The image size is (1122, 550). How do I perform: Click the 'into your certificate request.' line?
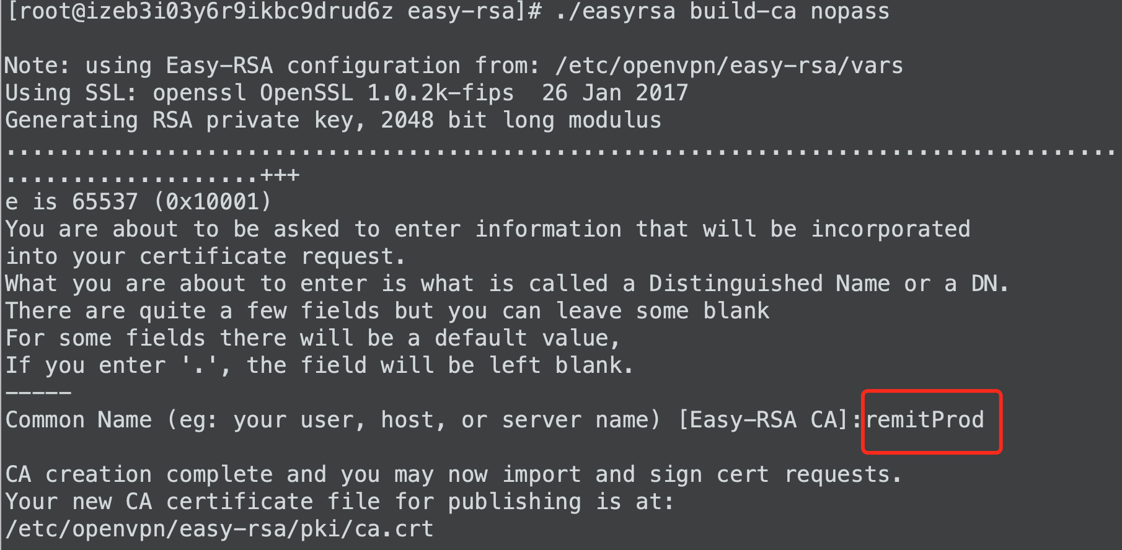[x=205, y=256]
